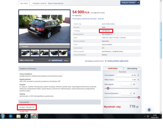Click the Wiek pojazdu slider handle
Viewport: 163px width, 130px height.
108,88
